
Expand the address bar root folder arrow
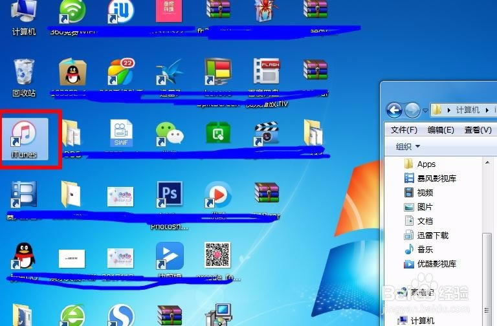(x=449, y=110)
